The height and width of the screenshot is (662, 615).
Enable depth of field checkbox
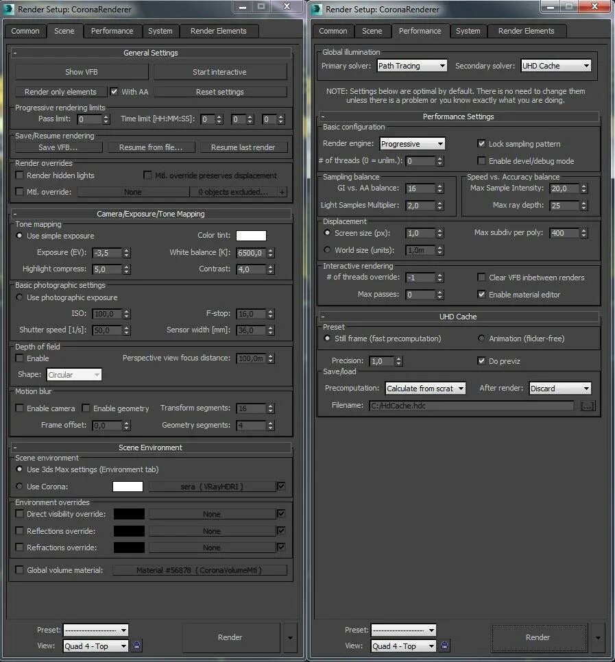[19, 358]
